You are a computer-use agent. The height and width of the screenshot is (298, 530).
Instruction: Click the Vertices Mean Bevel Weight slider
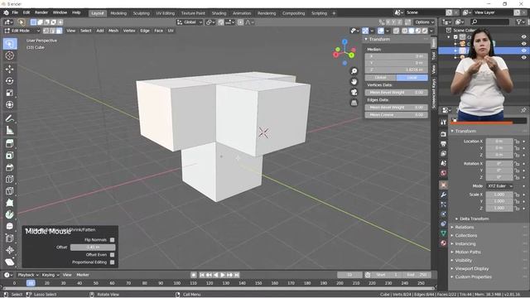(x=396, y=92)
